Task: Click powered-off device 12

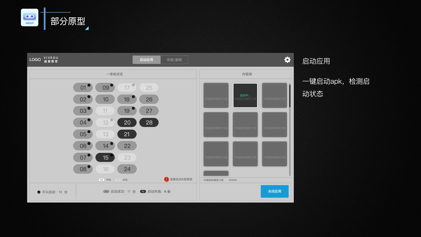Action: point(105,122)
